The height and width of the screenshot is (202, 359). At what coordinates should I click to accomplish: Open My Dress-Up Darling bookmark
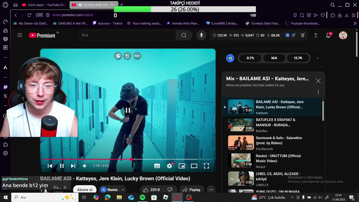coord(31,23)
